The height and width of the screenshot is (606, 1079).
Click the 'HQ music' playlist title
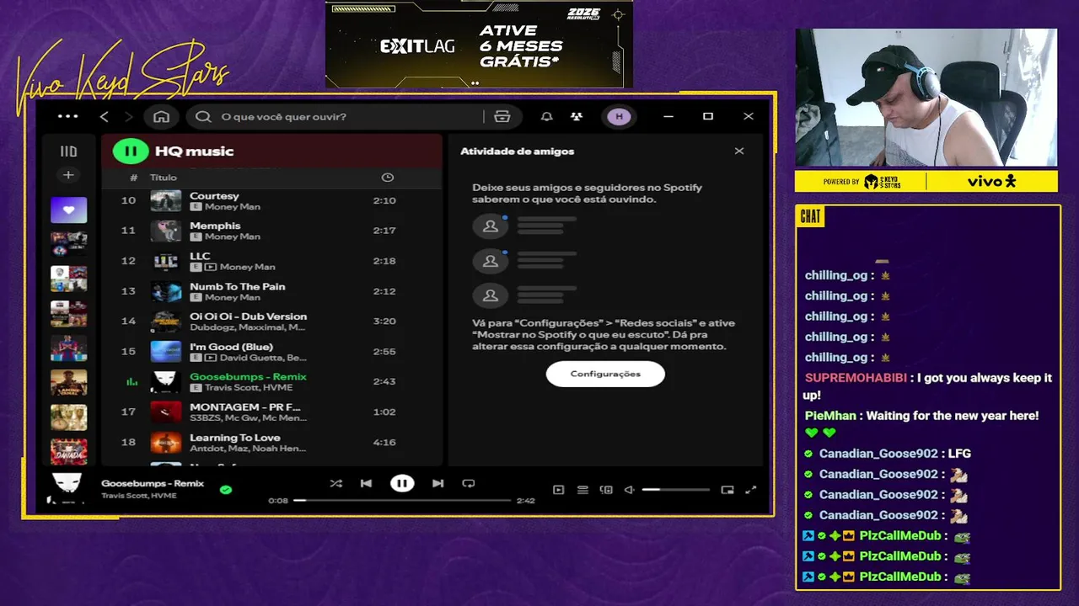click(194, 151)
